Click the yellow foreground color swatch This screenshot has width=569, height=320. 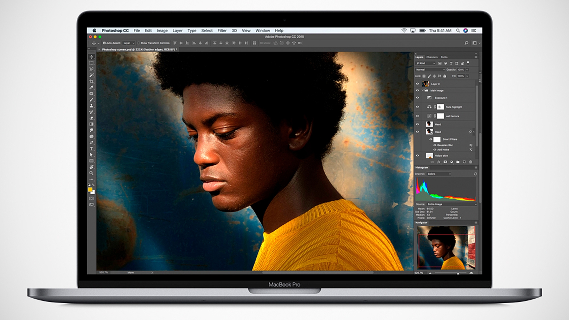tap(90, 190)
